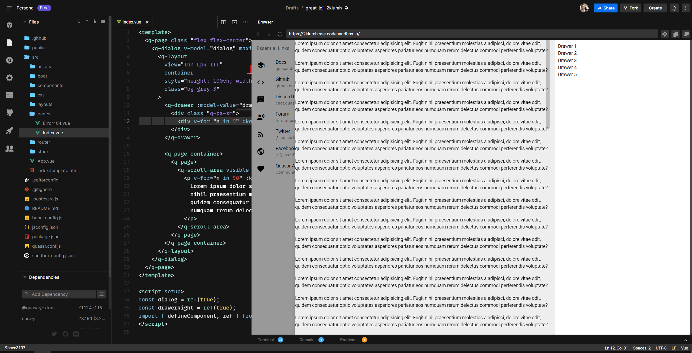This screenshot has height=353, width=692.
Task: Open the more options menu on the editor
Action: pyautogui.click(x=245, y=22)
